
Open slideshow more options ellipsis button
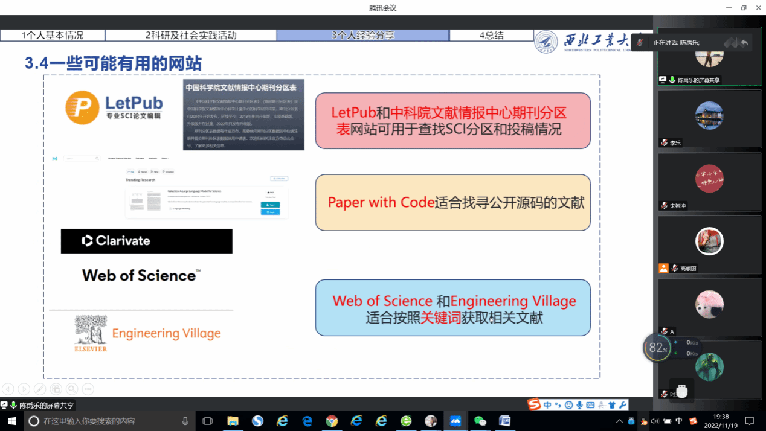(x=88, y=389)
